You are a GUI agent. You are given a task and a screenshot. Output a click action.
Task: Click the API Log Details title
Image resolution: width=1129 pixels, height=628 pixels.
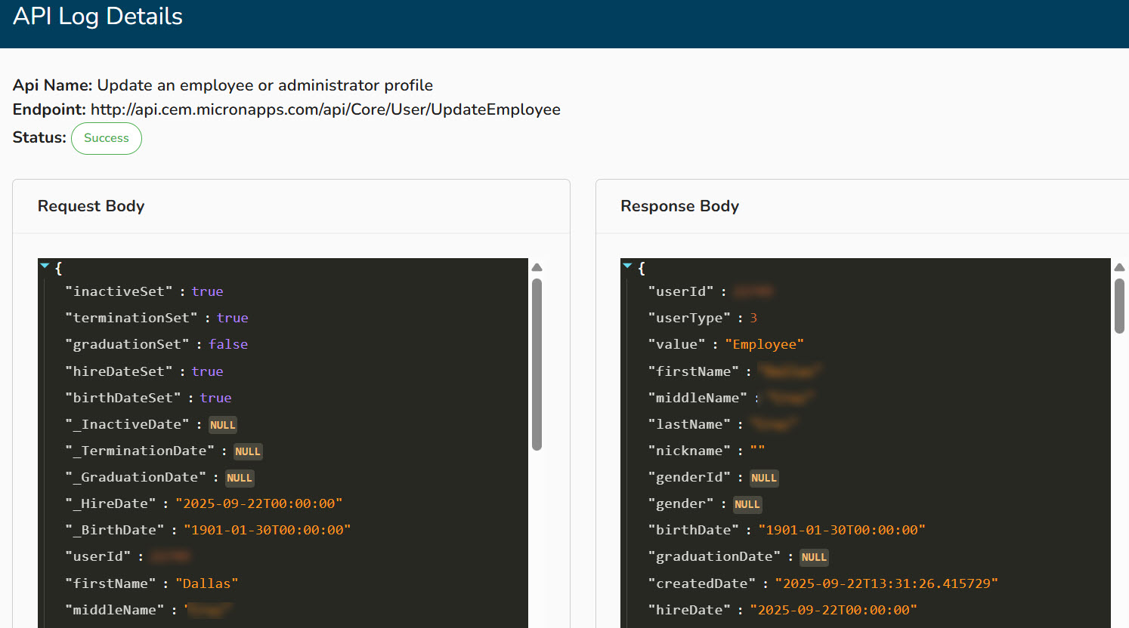97,16
